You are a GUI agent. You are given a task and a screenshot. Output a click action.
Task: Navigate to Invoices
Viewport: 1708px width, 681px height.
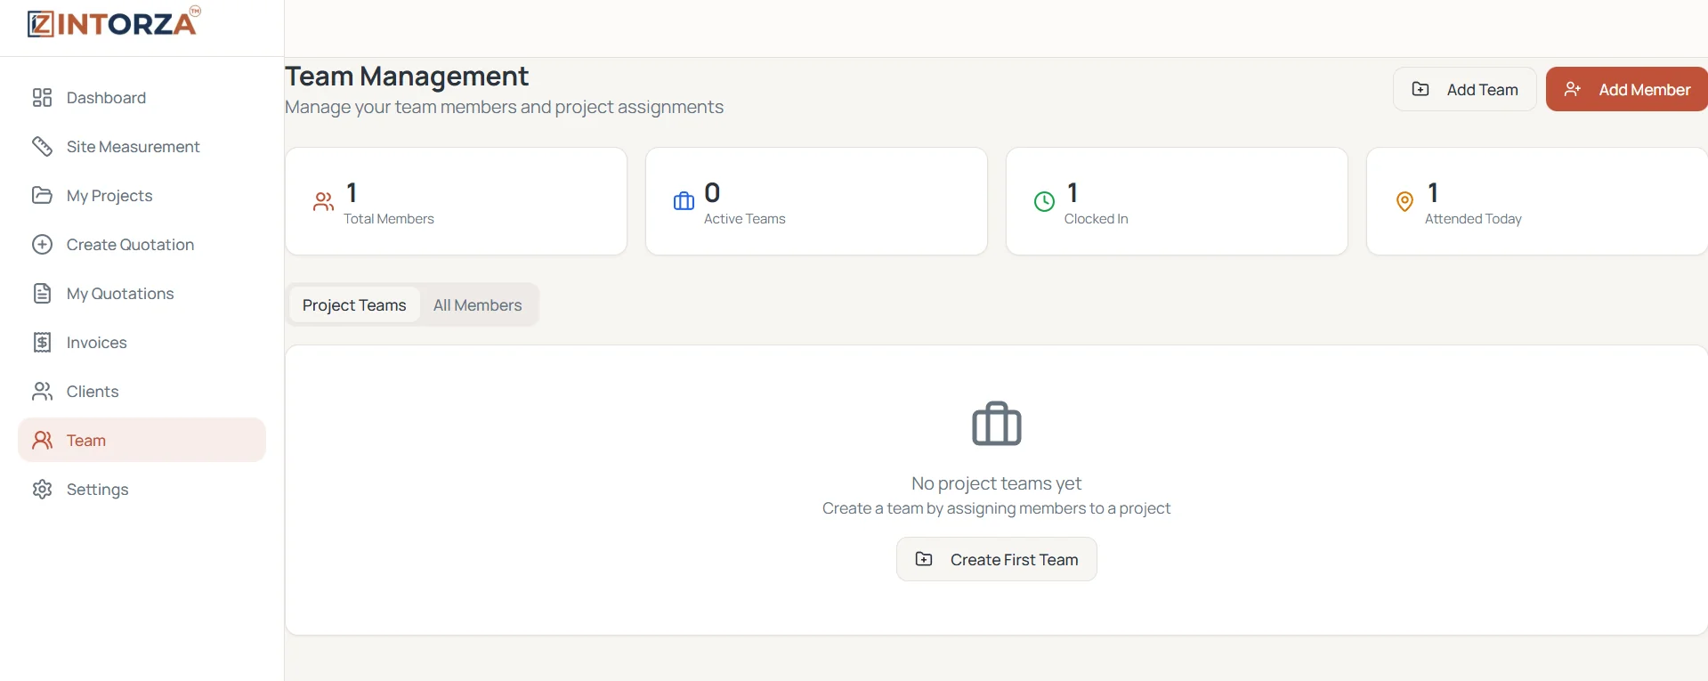142,343
